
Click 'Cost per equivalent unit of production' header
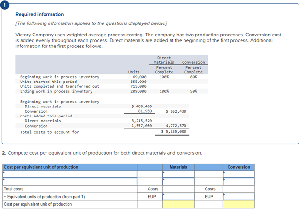click(41, 167)
